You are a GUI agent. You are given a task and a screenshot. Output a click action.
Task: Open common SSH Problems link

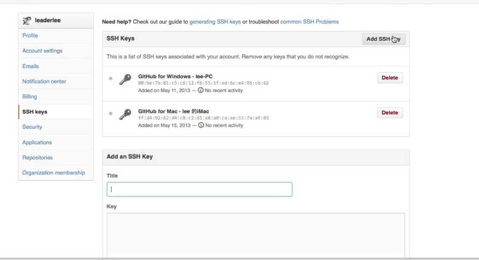coord(309,22)
